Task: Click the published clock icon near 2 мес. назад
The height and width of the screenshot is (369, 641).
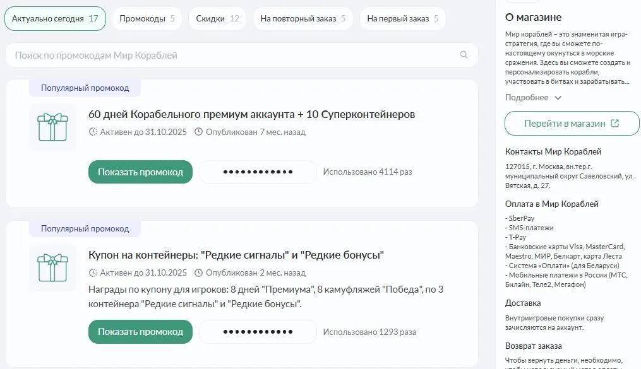Action: (198, 272)
